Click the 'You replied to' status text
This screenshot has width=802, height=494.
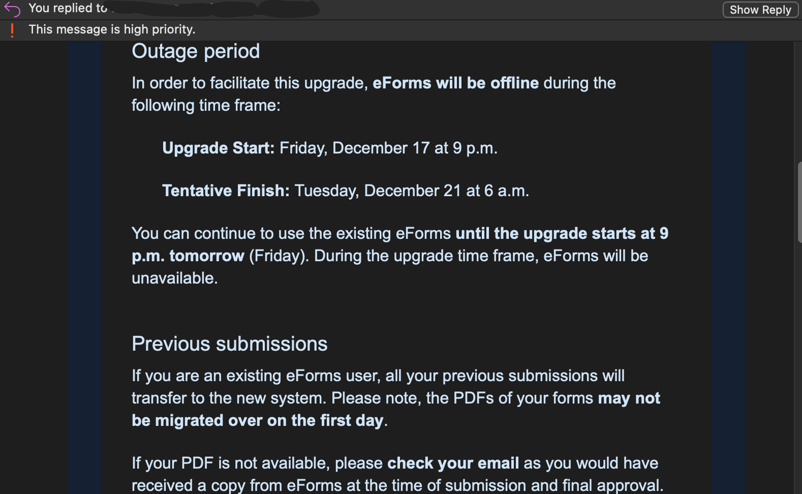pyautogui.click(x=68, y=8)
